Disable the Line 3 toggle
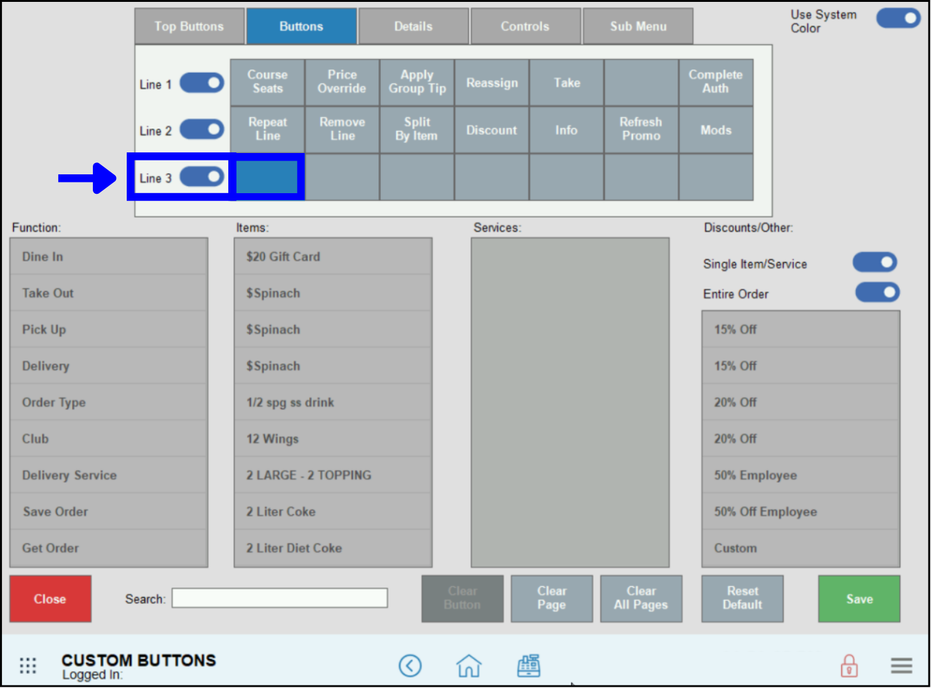This screenshot has height=688, width=931. (201, 177)
